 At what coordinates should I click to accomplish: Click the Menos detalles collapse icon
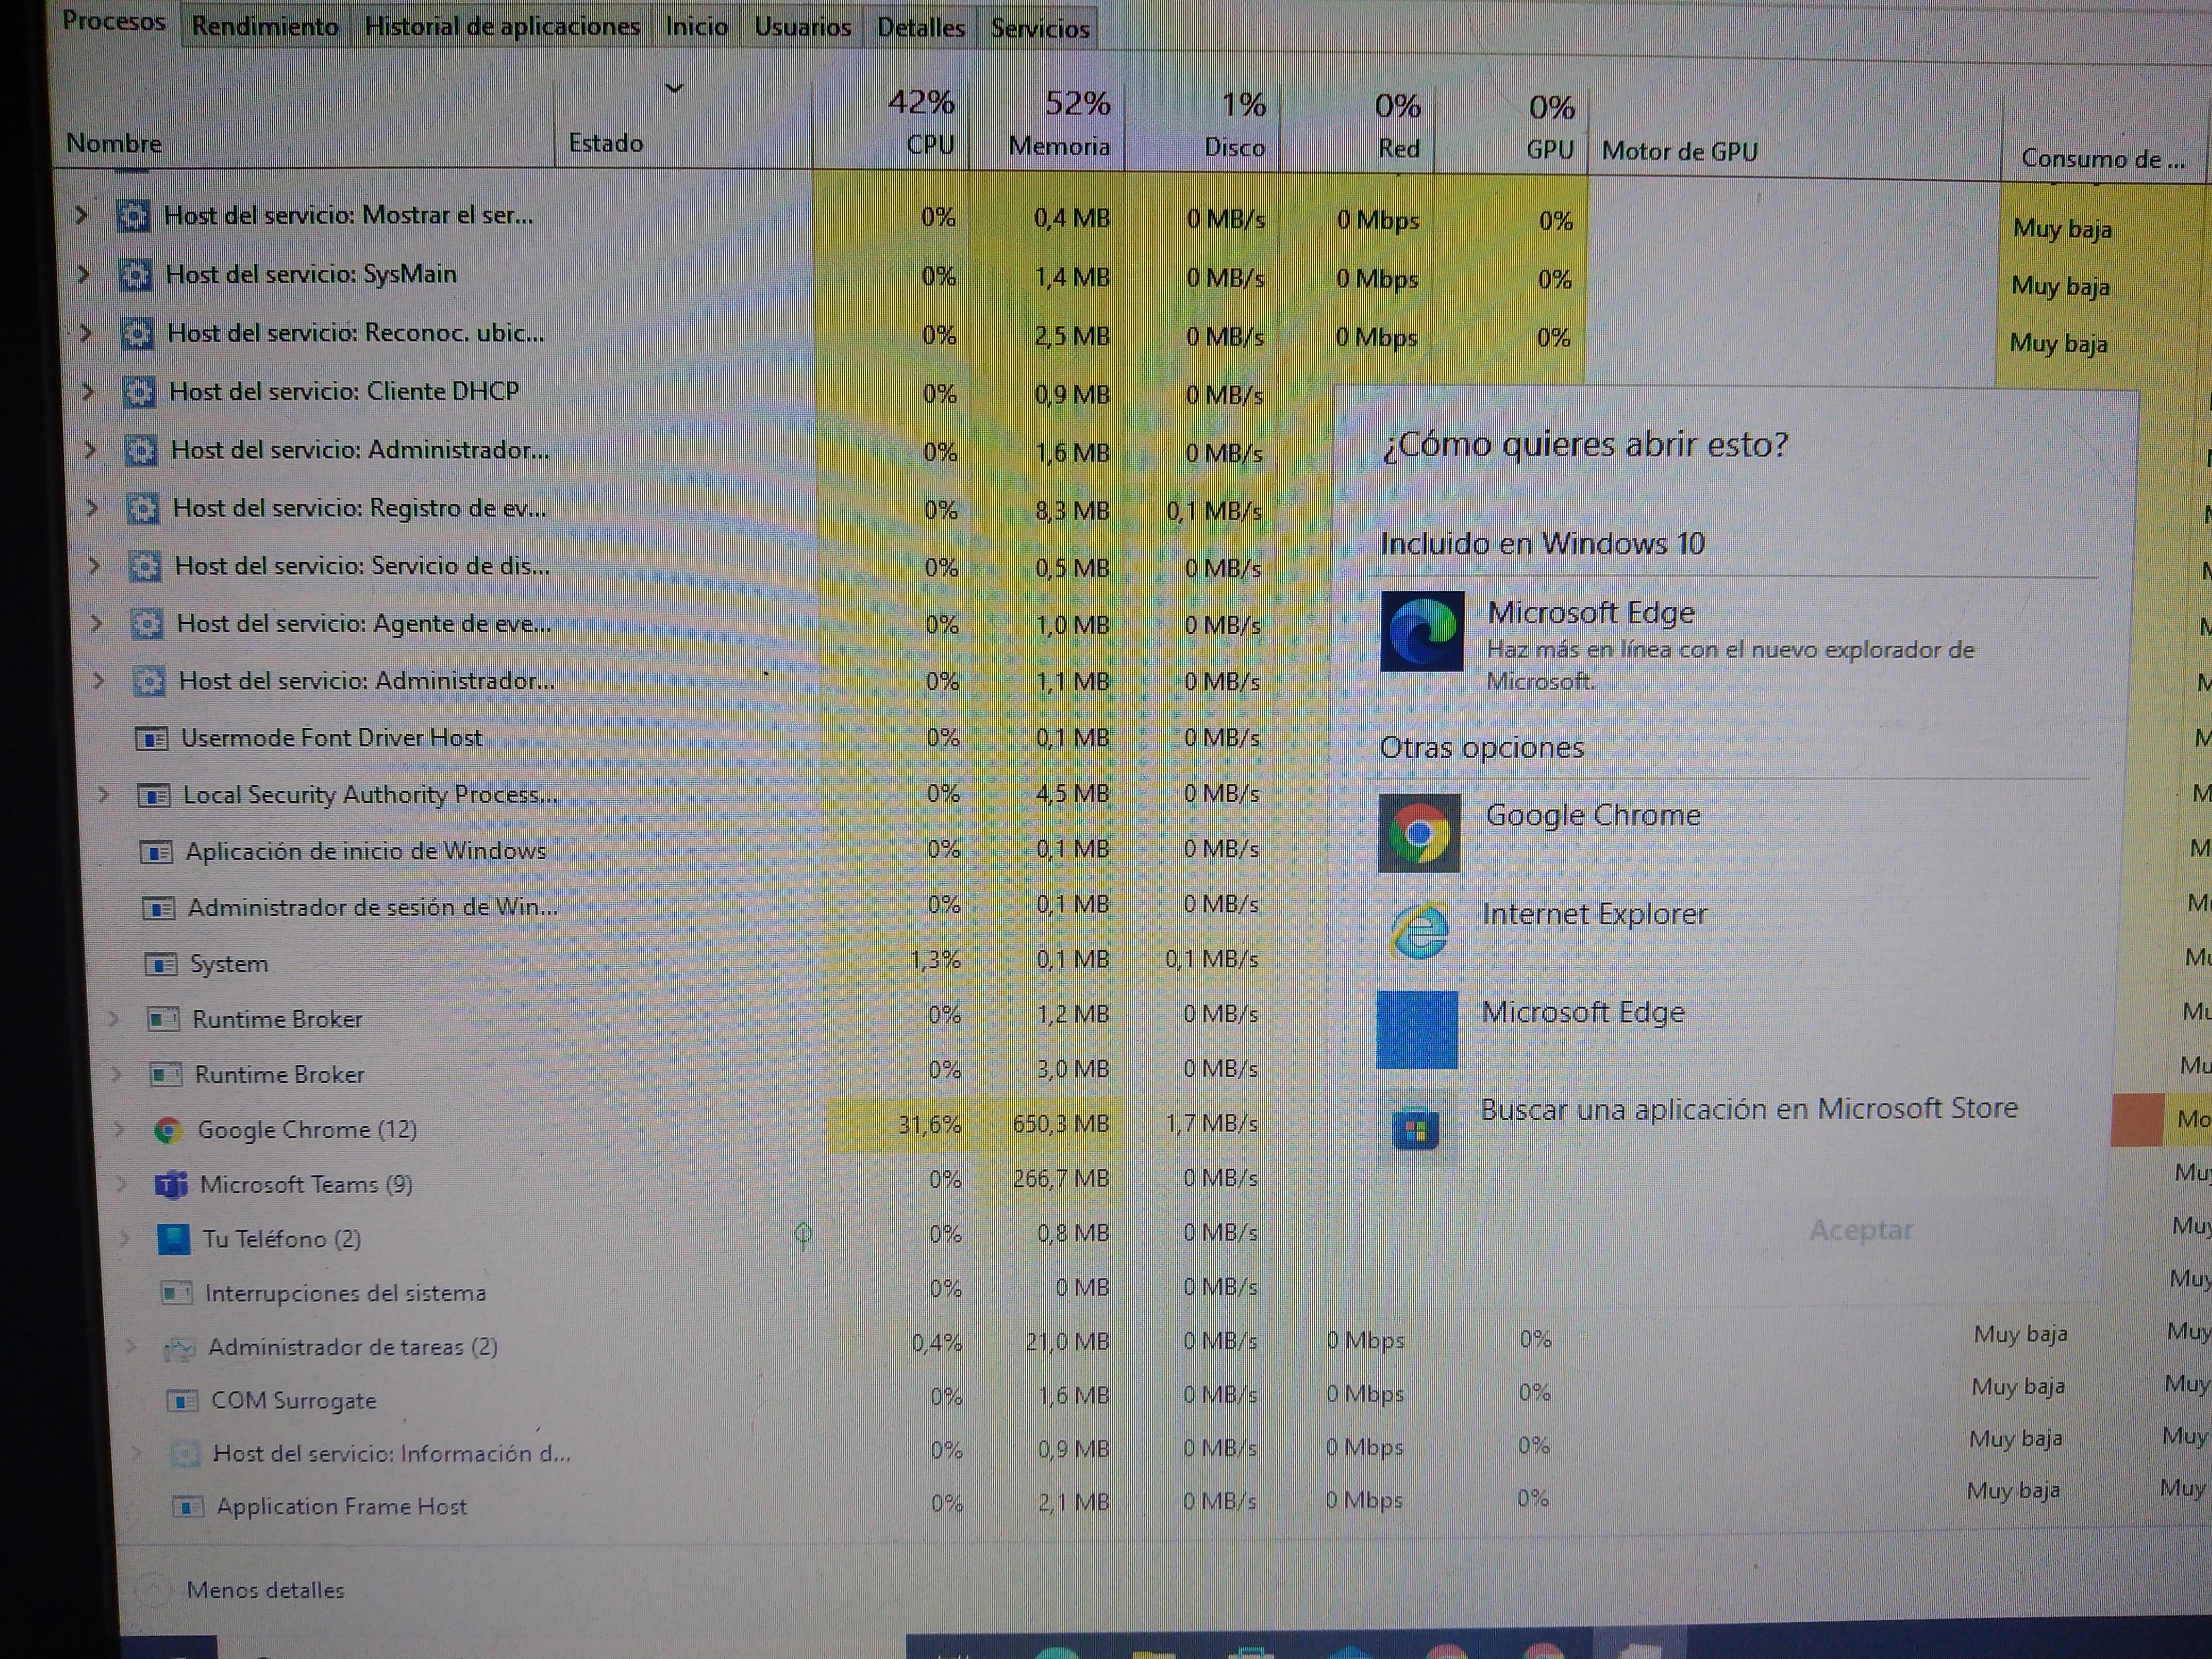(x=152, y=1590)
